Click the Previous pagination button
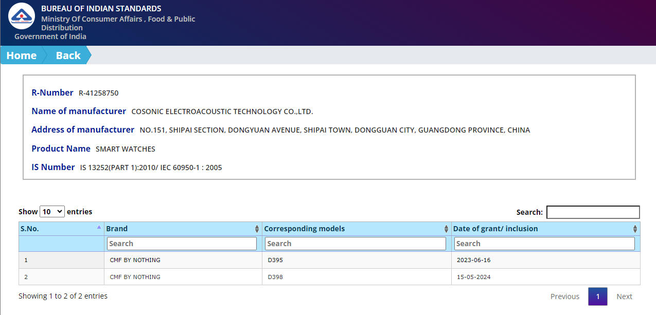 pos(565,297)
